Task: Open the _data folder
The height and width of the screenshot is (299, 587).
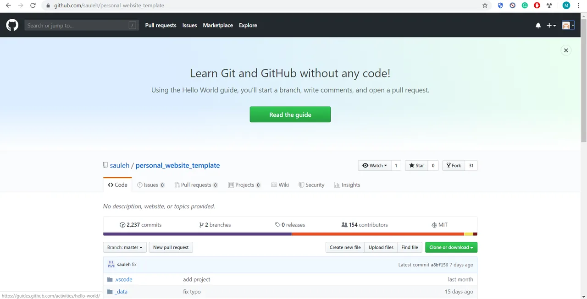Action: [x=121, y=292]
